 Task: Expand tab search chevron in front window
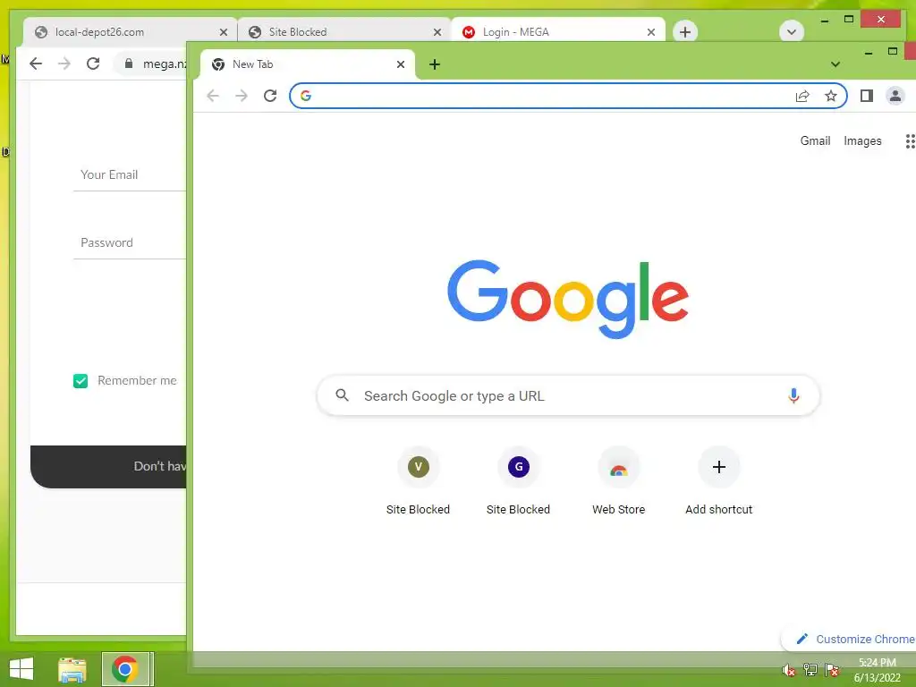(835, 64)
